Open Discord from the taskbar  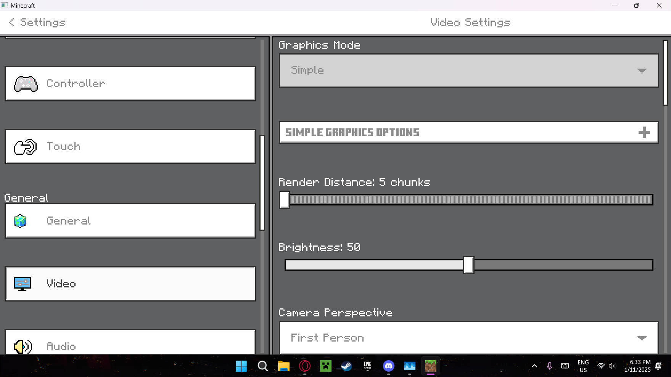pos(389,366)
